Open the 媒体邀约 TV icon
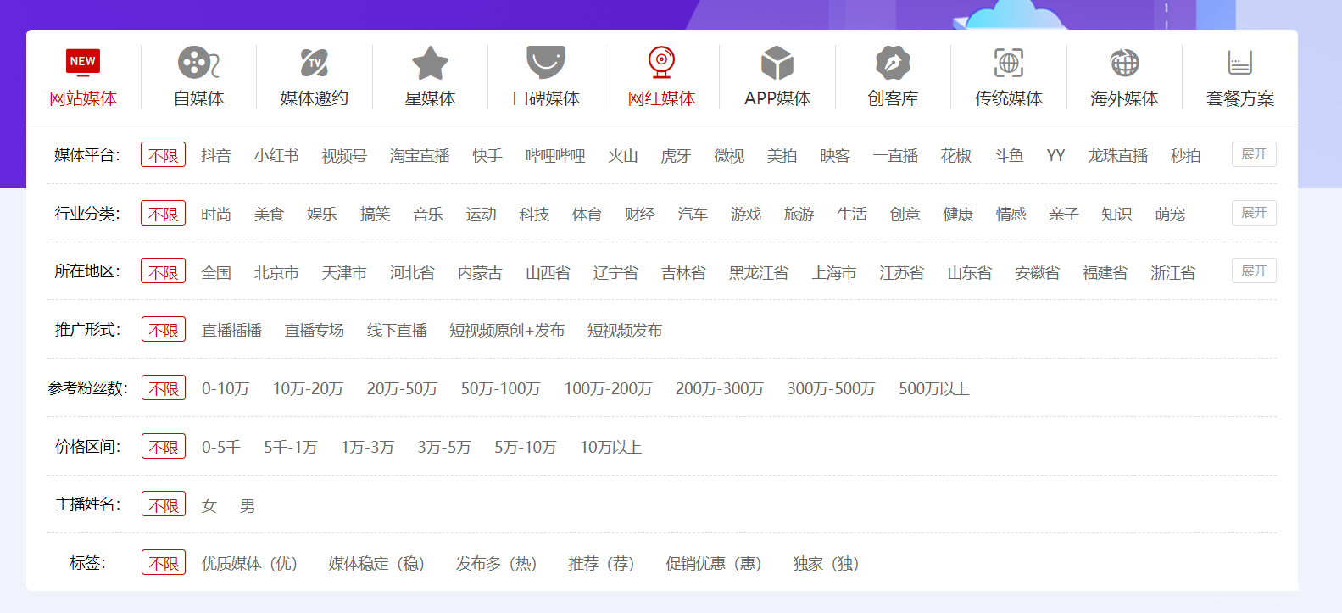Image resolution: width=1342 pixels, height=613 pixels. click(315, 63)
